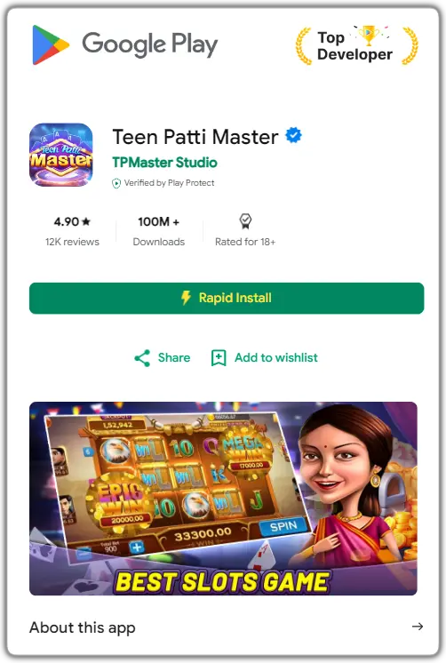
Task: Click the Google Play wordmark text
Action: pos(150,44)
